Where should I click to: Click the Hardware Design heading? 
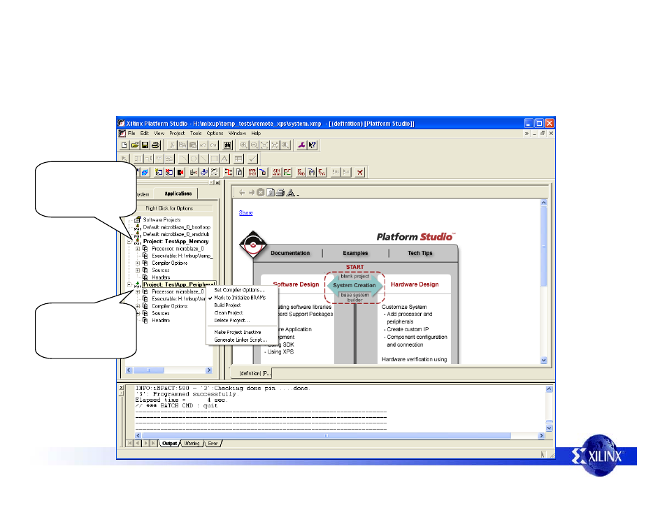point(415,284)
